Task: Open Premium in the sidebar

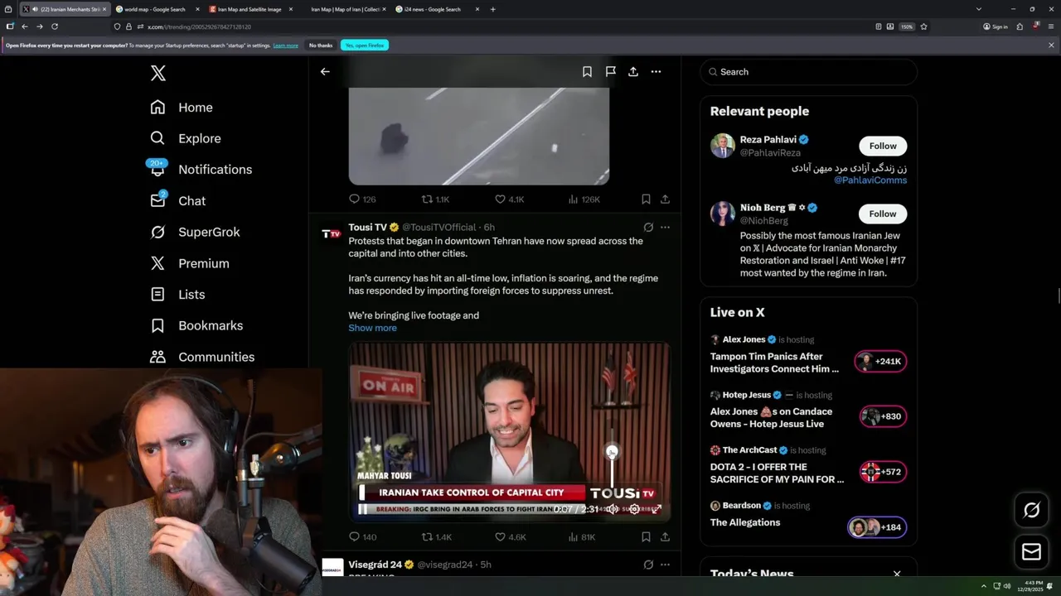Action: [x=189, y=263]
